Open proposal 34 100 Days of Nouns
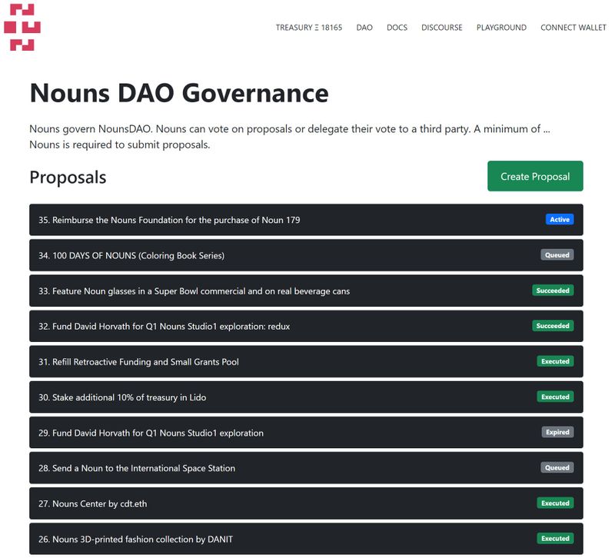The width and height of the screenshot is (615, 558). 138,255
